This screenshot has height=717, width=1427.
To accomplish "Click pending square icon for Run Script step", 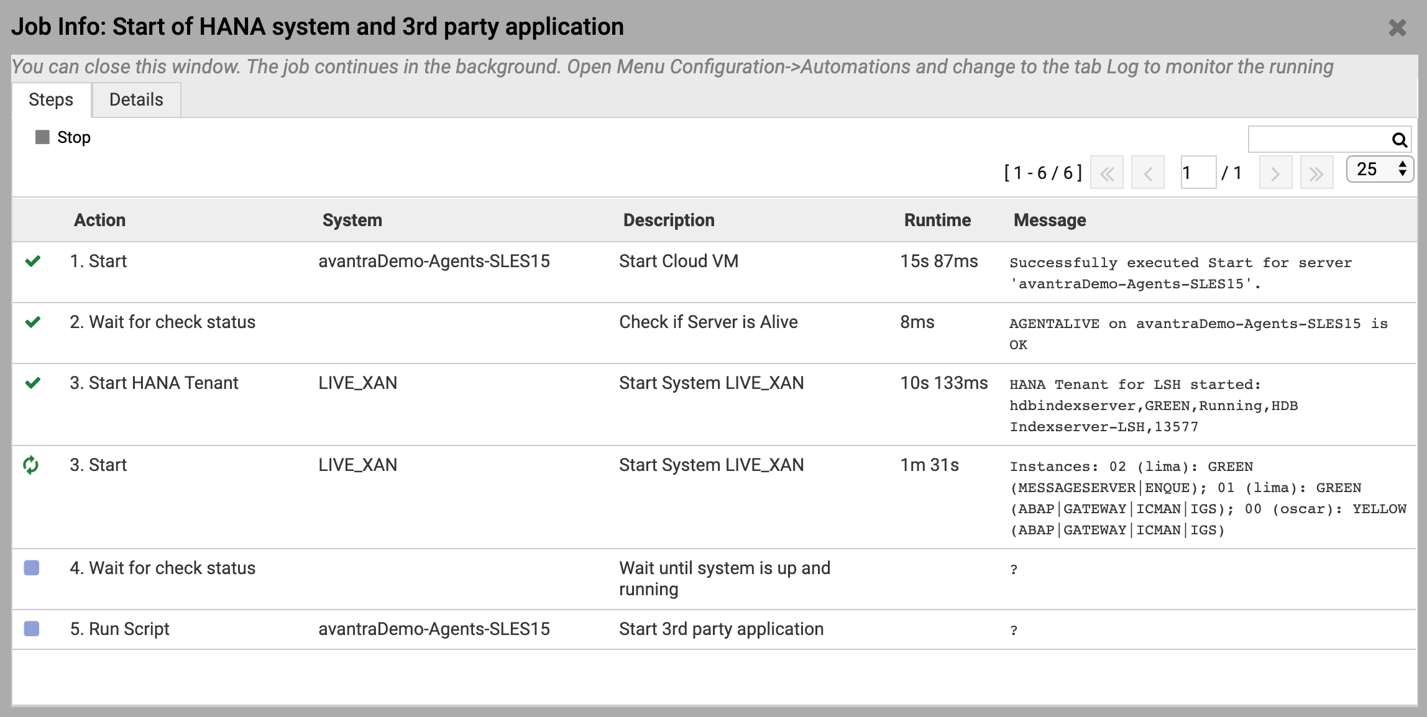I will tap(32, 629).
